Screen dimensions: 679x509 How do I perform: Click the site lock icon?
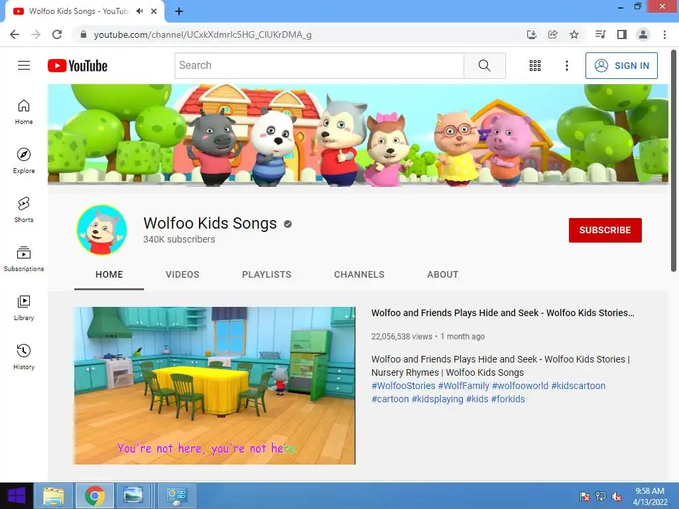[84, 34]
